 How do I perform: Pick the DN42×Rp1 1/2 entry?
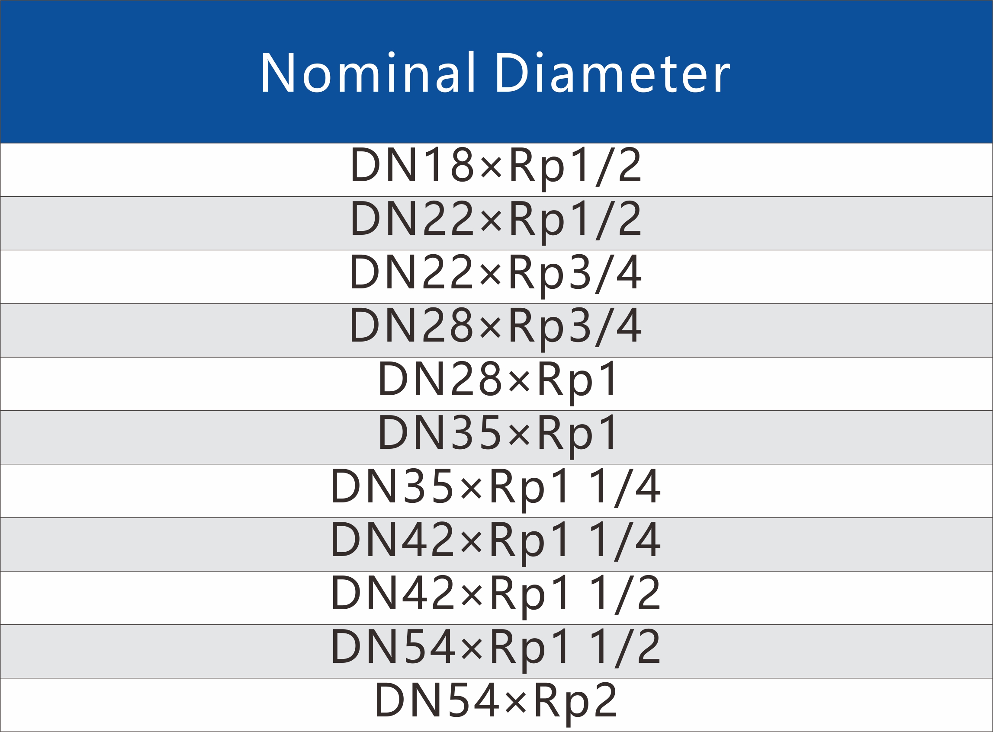coord(497,598)
